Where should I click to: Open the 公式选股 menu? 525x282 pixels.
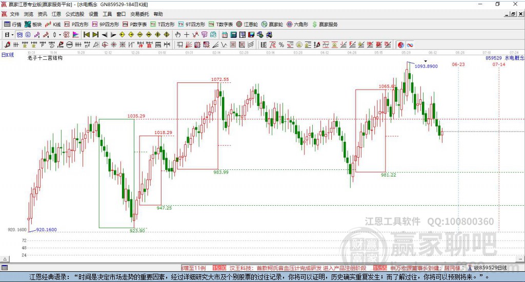pyautogui.click(x=75, y=14)
